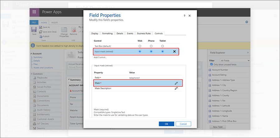
Task: Open the Filter All Fields dropdown
Action: click(235, 60)
